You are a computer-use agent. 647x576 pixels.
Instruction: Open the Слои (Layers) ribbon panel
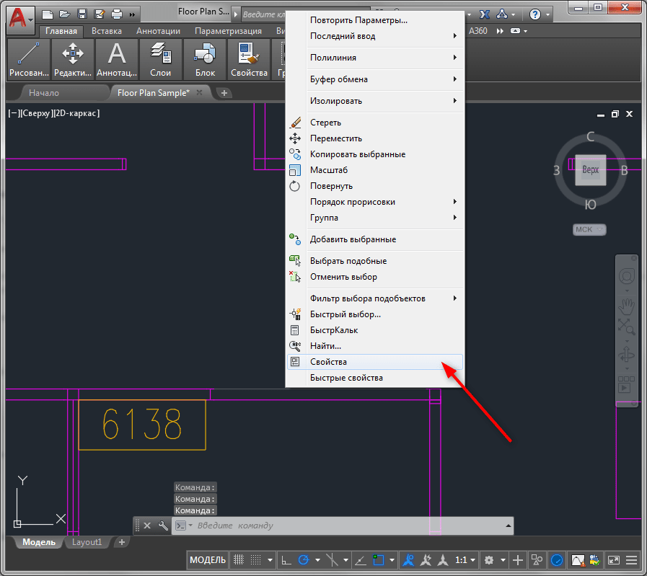pos(160,58)
